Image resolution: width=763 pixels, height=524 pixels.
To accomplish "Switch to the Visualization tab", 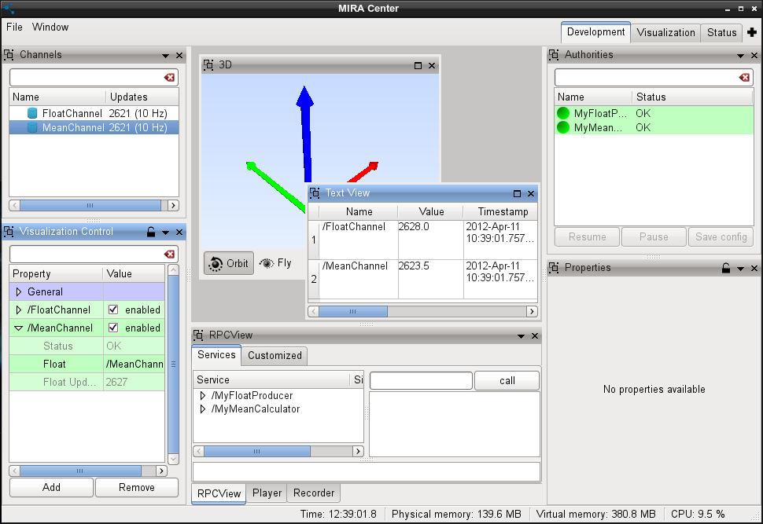I will 665,32.
